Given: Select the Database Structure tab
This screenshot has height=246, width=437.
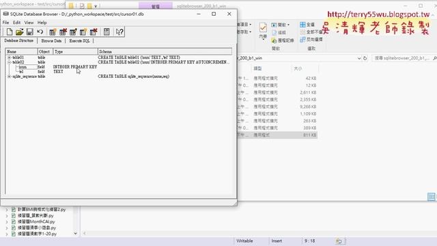Looking at the screenshot, I should (x=18, y=41).
